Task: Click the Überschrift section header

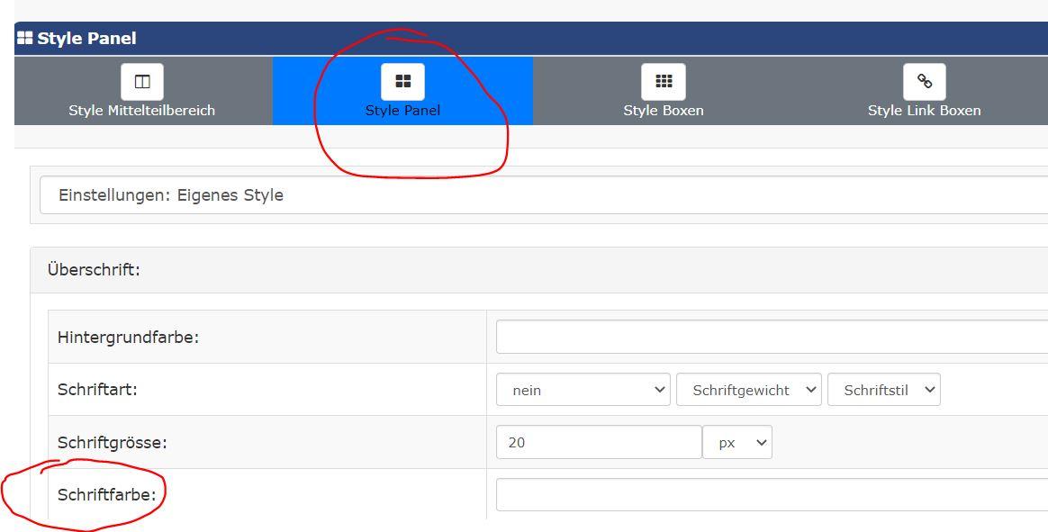Action: point(94,270)
